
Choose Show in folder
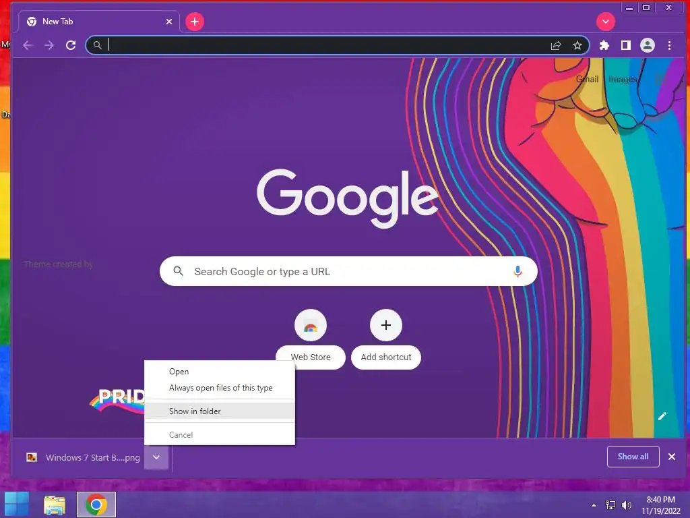pyautogui.click(x=220, y=411)
